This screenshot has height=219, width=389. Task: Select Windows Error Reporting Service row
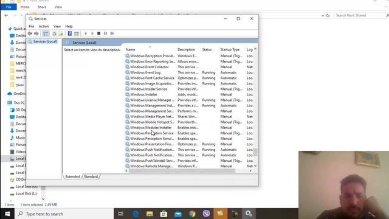(189, 61)
